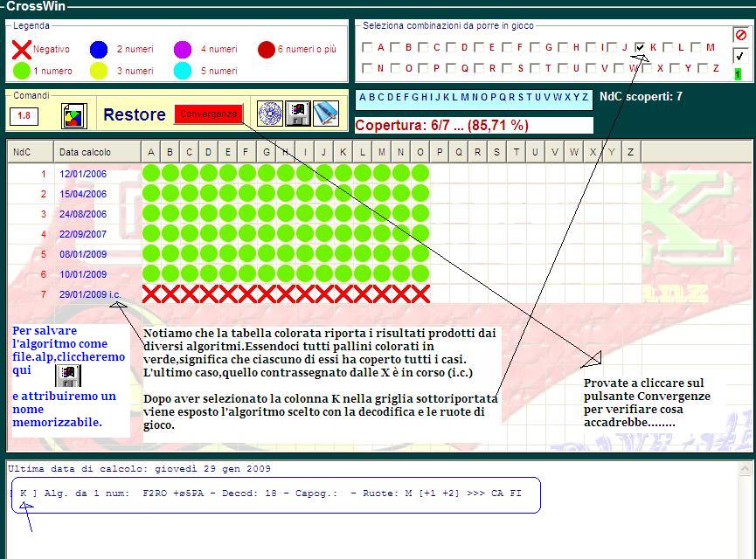This screenshot has height=559, width=756.
Task: Click the select-all checkmark icon
Action: pos(740,56)
